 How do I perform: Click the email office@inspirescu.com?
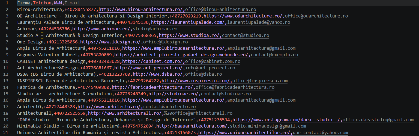pos(260,81)
